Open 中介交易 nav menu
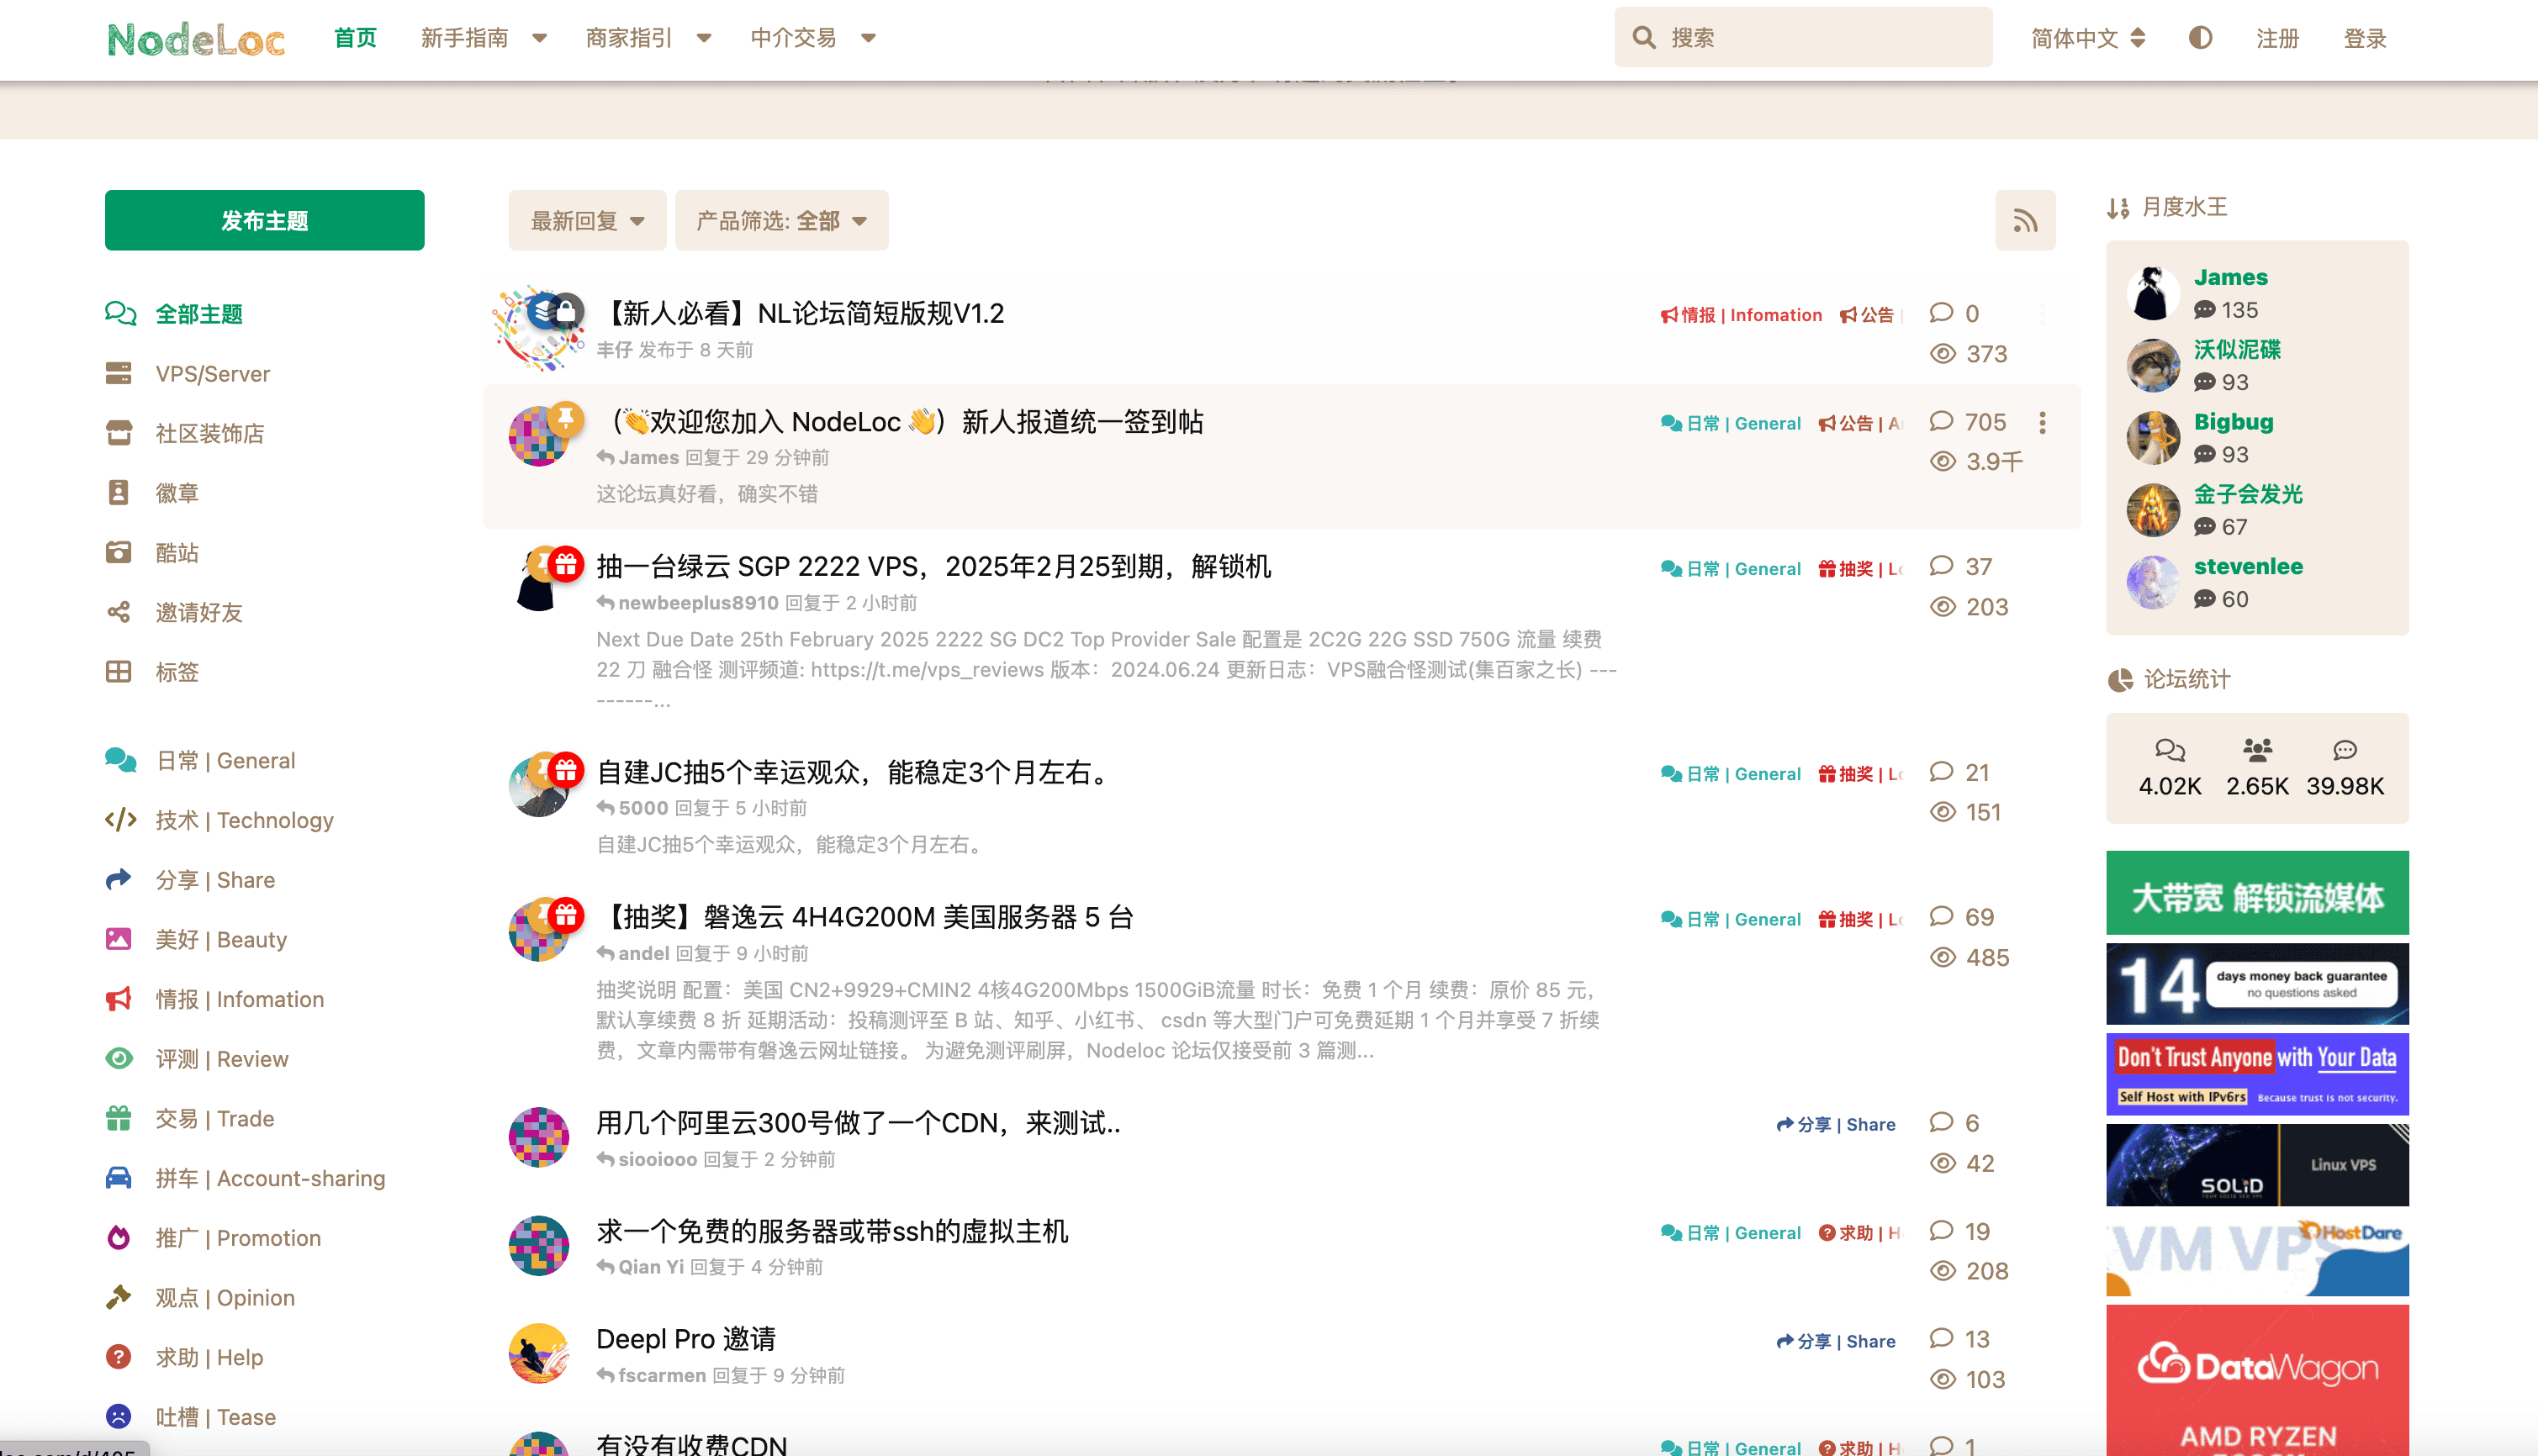The width and height of the screenshot is (2538, 1456). coord(812,38)
